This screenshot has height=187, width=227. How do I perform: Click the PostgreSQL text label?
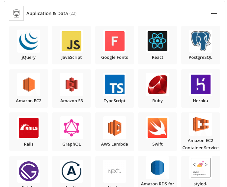(x=201, y=58)
